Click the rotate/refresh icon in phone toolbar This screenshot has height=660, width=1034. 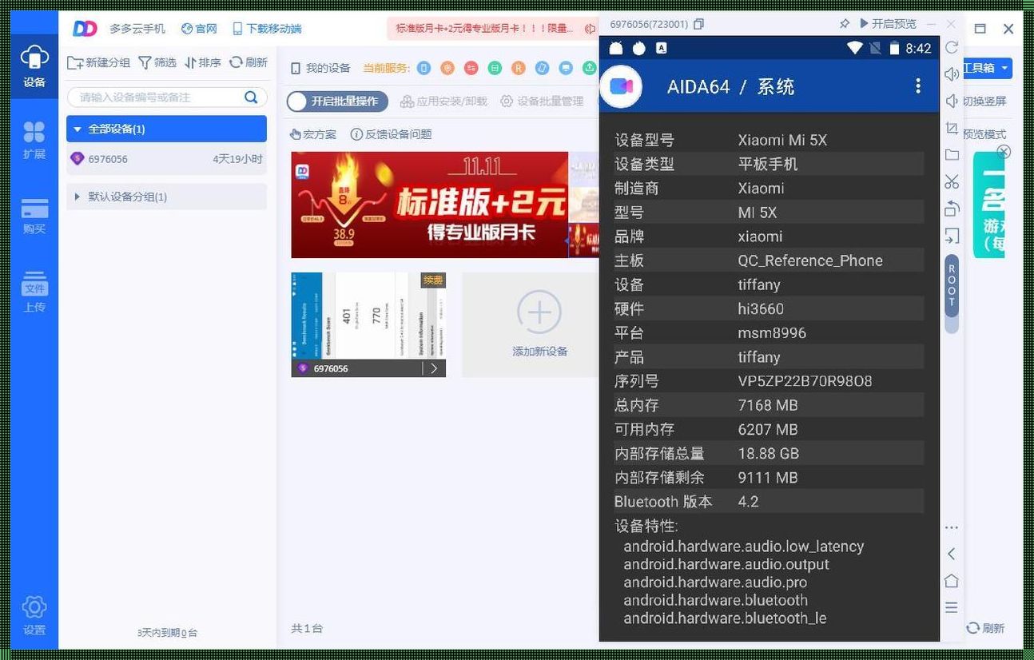click(x=951, y=48)
